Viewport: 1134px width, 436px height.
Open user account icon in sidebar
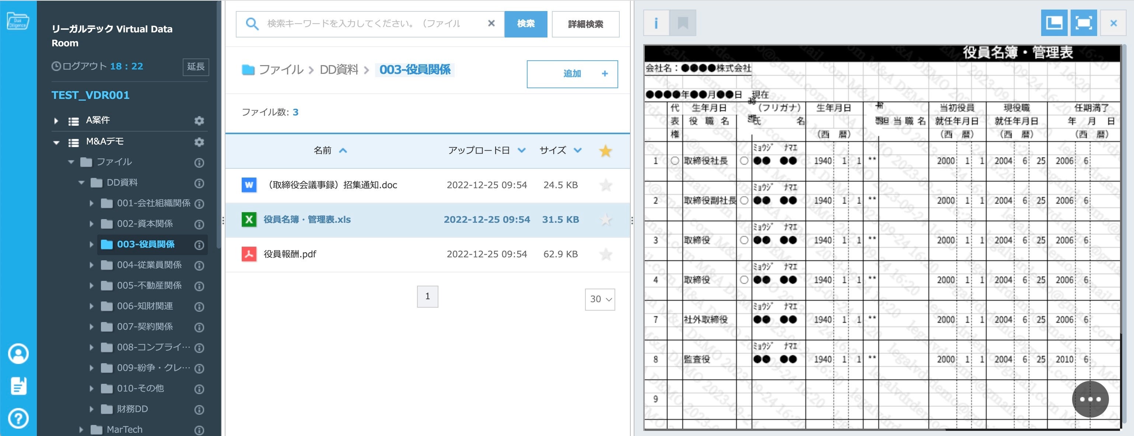pos(18,354)
